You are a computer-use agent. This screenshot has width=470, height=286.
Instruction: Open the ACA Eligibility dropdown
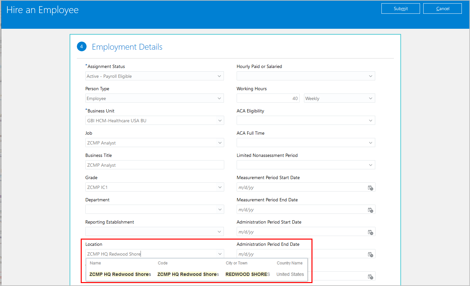click(370, 121)
